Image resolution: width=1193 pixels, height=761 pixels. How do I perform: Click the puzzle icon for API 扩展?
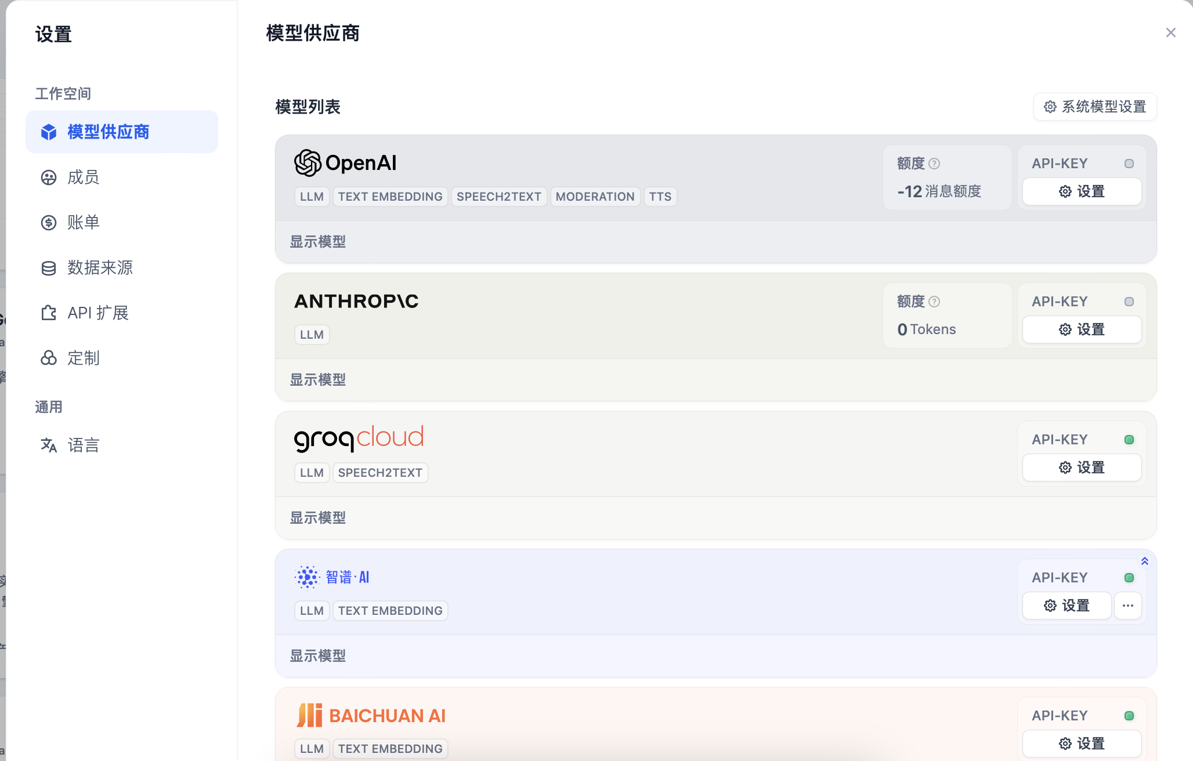click(49, 313)
